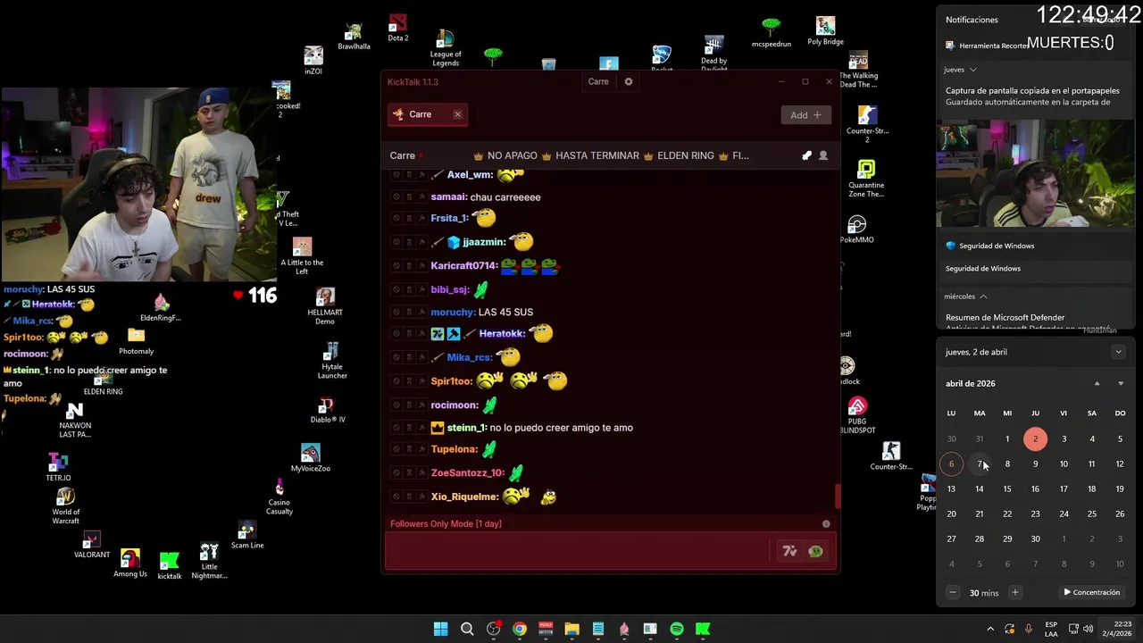1143x643 pixels.
Task: Focus the chat message input field
Action: (x=579, y=551)
